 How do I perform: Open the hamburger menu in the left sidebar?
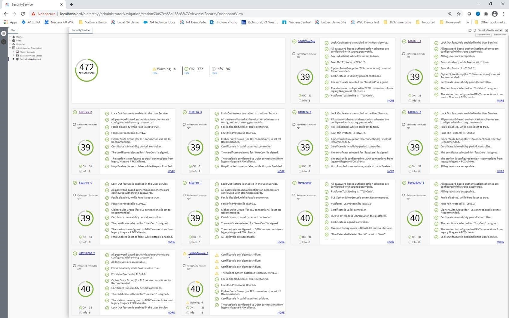coord(4,33)
